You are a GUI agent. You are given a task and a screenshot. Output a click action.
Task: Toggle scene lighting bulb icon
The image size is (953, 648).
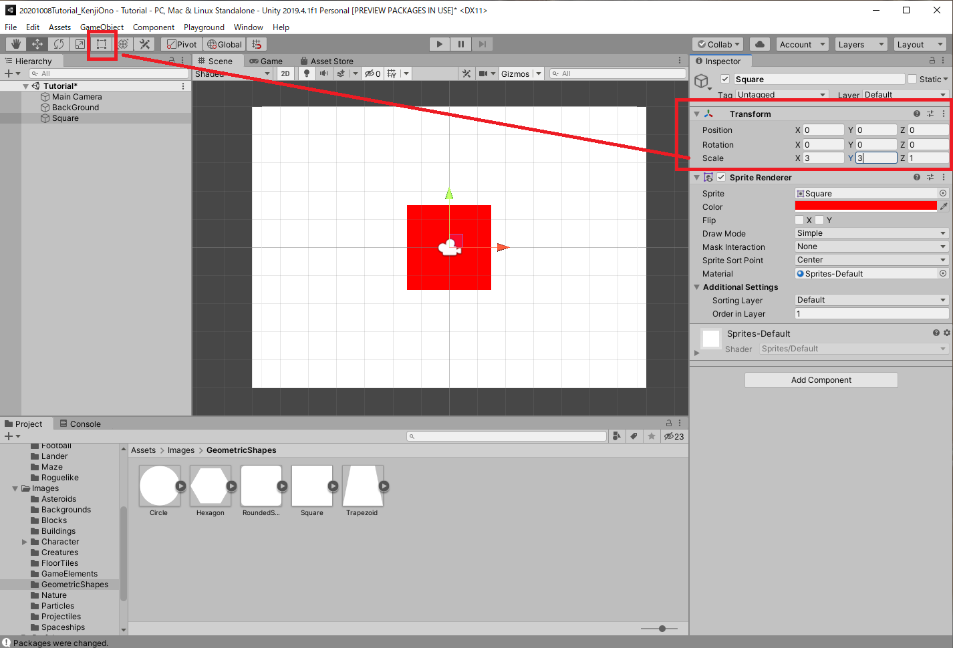coord(307,73)
